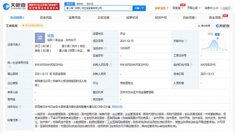Viewport: 235px width, 133px height.
Task: Switch to 公司发展 tab
Action: click(x=103, y=18)
